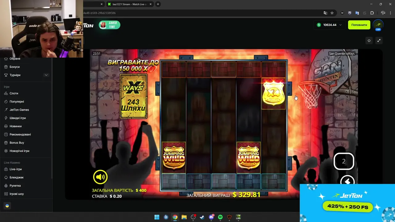The image size is (395, 222).
Task: Click the browser address bar URL
Action: point(99,13)
